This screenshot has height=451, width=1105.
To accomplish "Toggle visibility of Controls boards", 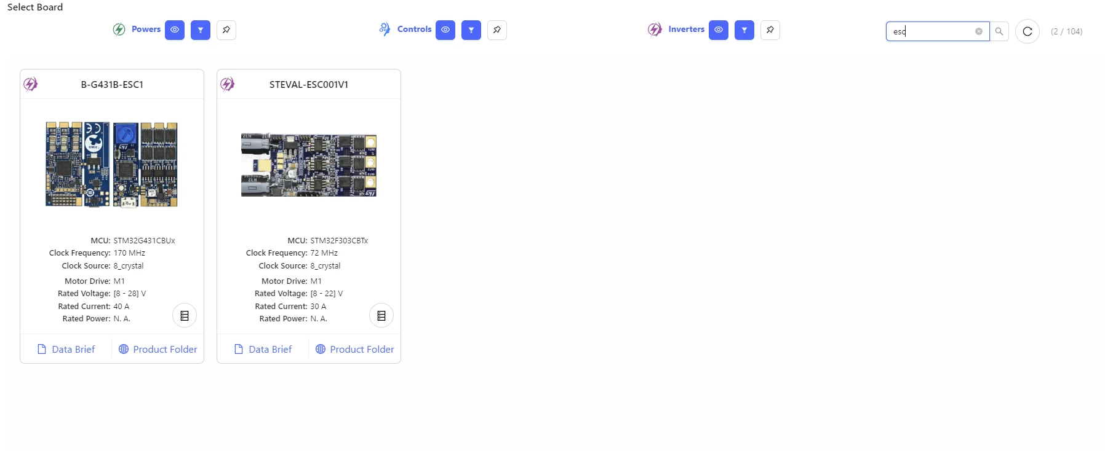I will coord(445,30).
